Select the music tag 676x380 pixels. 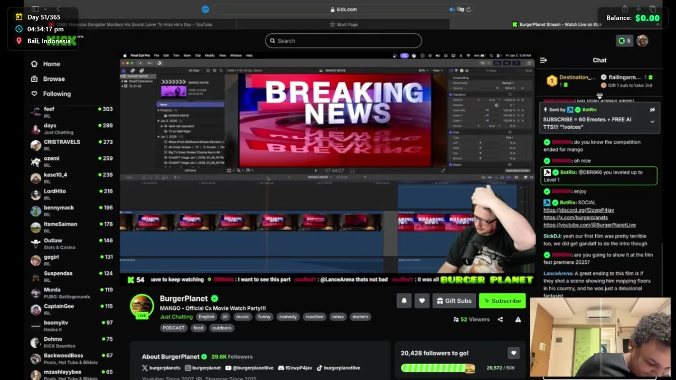coord(242,317)
